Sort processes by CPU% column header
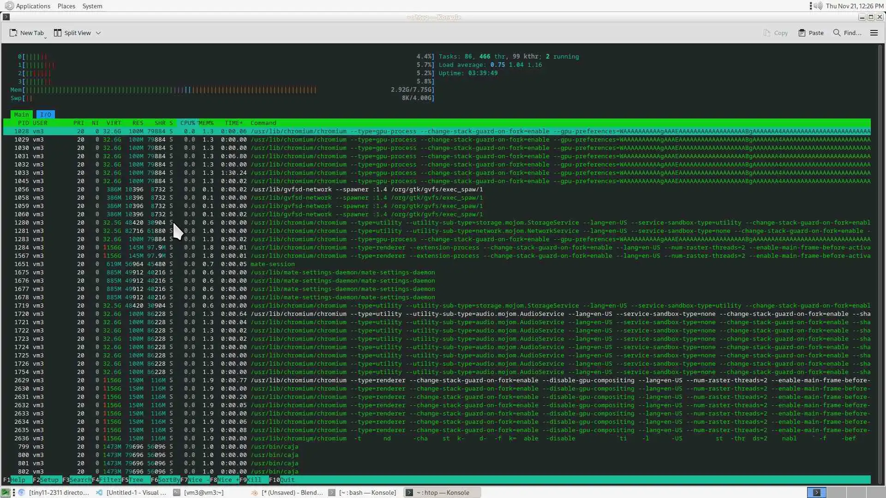The image size is (886, 498). 187,123
